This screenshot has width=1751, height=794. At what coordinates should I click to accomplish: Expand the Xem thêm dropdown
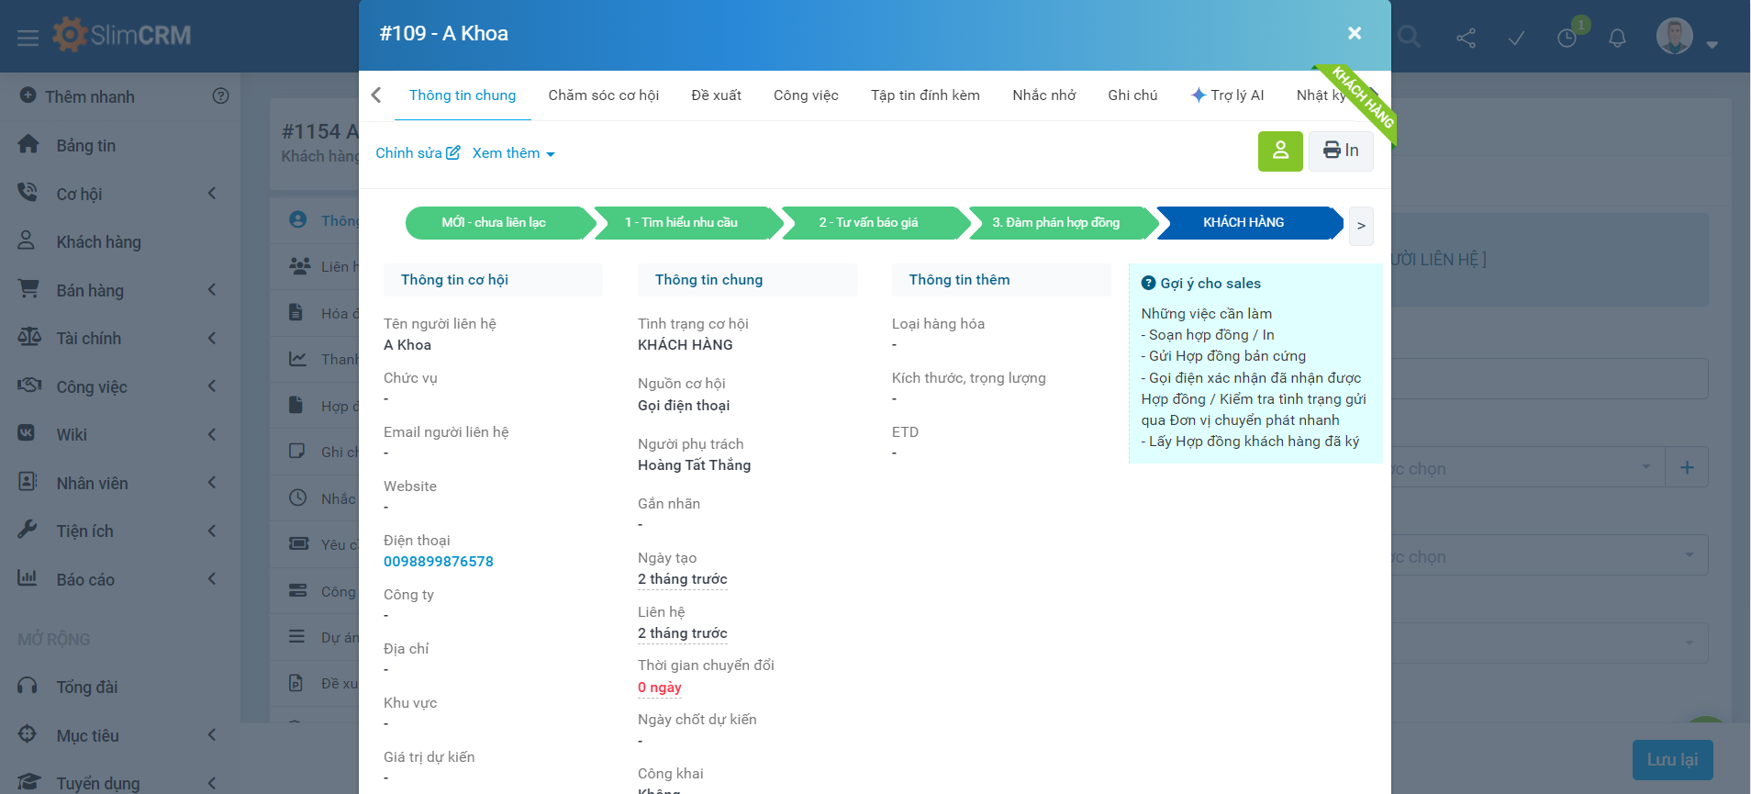(x=513, y=153)
